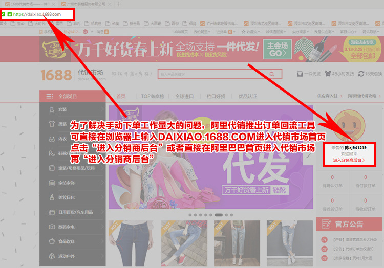
Task: Open the 内衣 category
Action: [73, 139]
